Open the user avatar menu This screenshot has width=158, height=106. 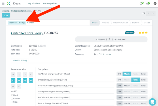155,3
